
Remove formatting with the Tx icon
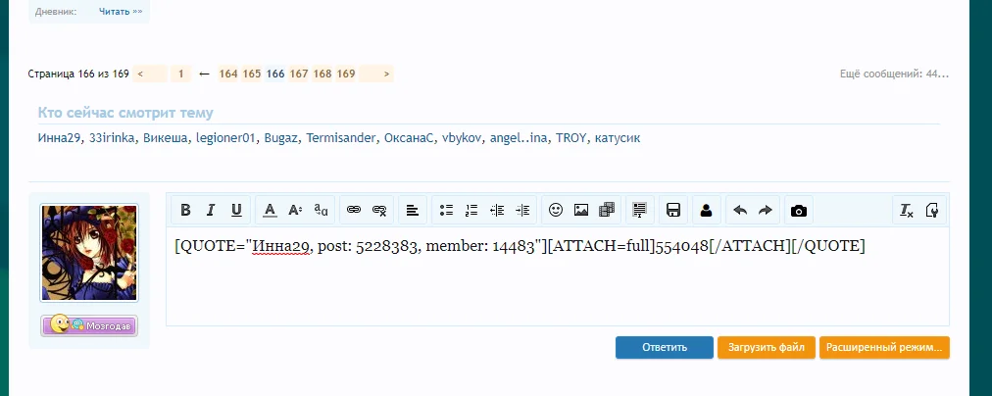[x=907, y=210]
